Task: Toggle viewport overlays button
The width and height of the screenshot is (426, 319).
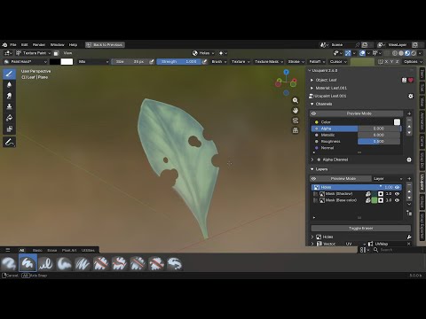Action: point(362,53)
